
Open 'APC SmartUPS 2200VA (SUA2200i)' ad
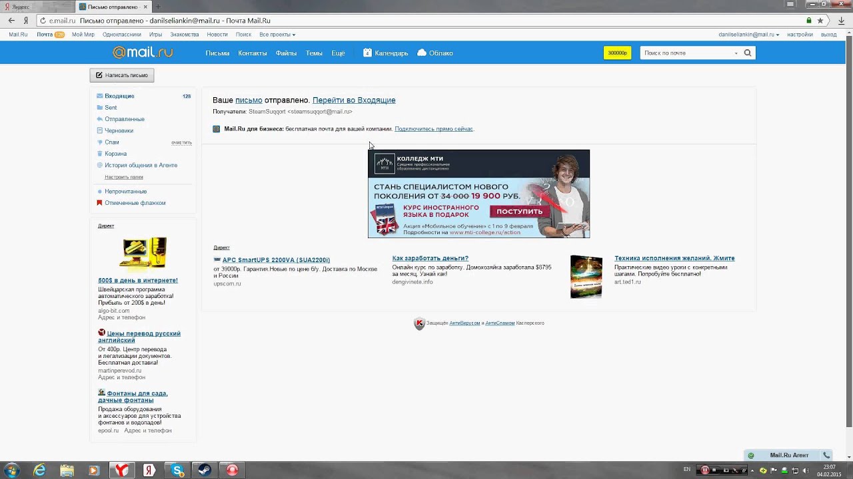coord(276,260)
